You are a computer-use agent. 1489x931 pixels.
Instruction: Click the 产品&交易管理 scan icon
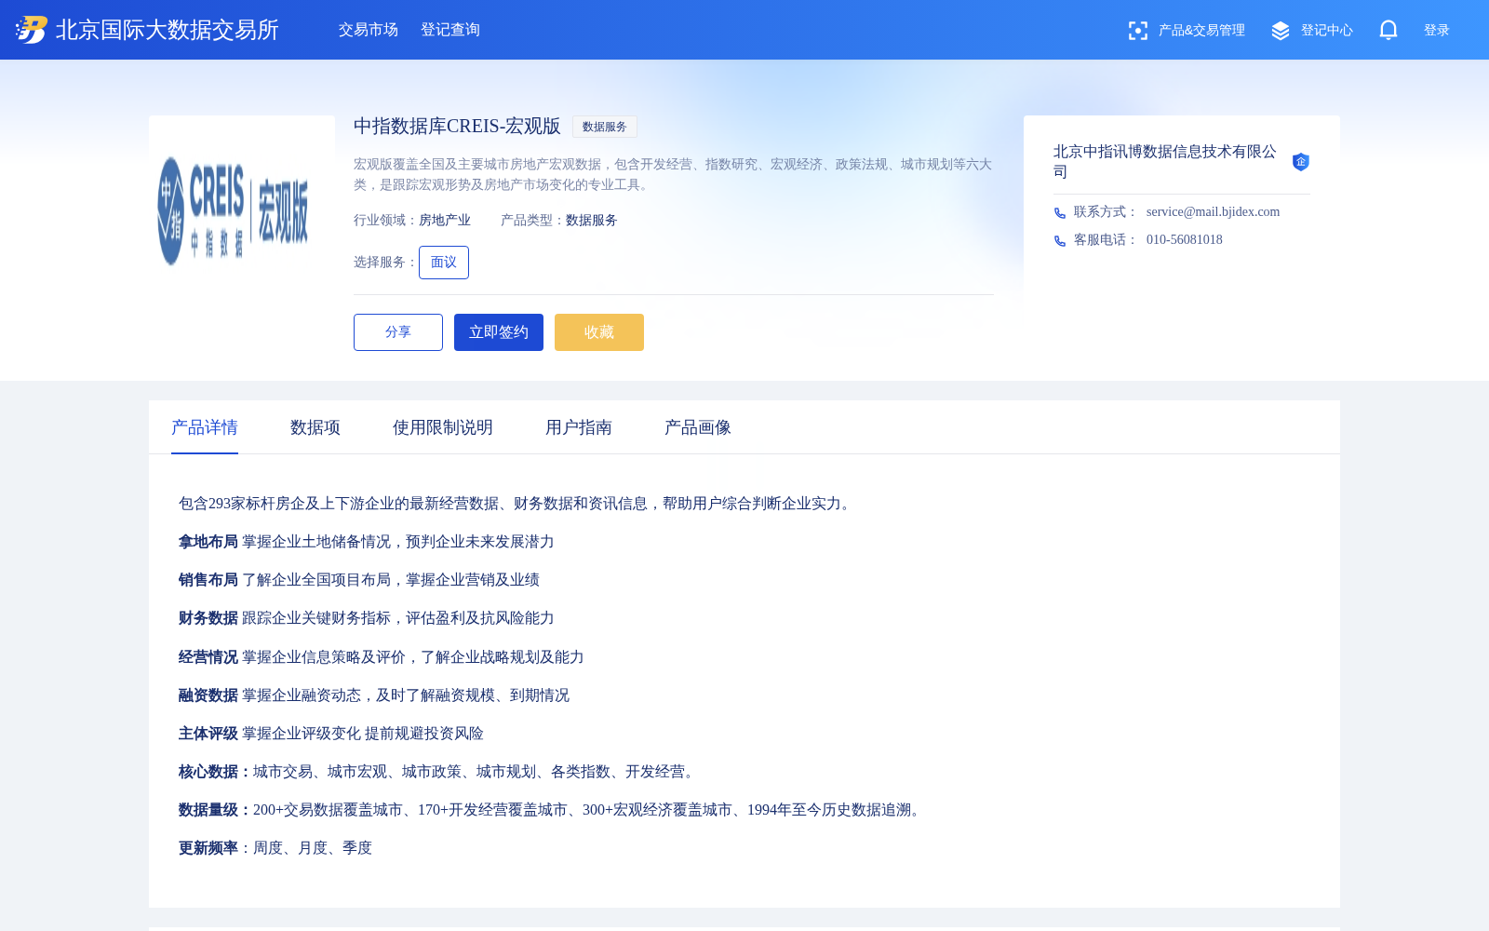click(x=1137, y=31)
